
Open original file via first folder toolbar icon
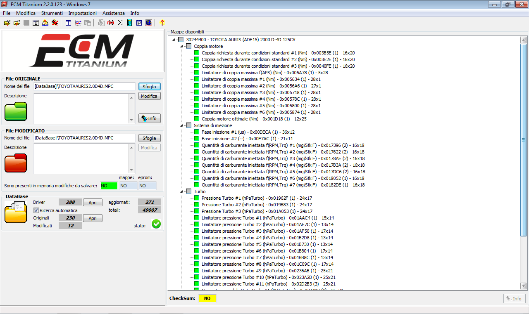[x=7, y=23]
